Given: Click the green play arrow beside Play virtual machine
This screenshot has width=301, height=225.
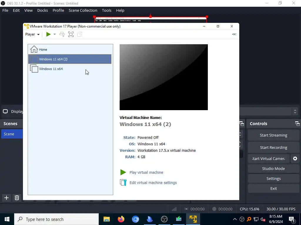Looking at the screenshot, I should coord(123,172).
